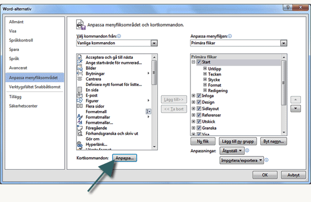
Task: Switch to Verktygsfältet Snabbåtkomst category
Action: (34, 87)
